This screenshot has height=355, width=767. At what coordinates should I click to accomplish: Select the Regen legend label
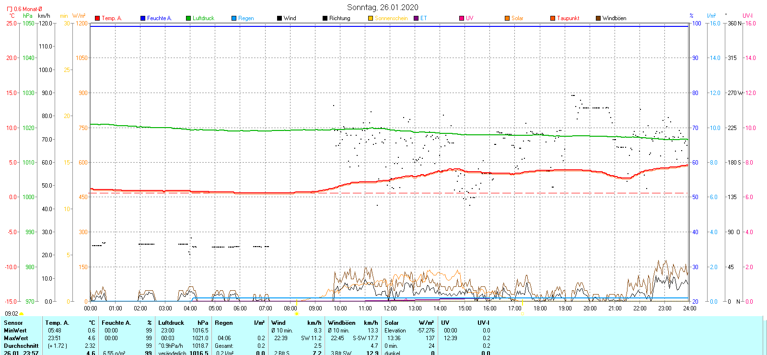[x=246, y=18]
